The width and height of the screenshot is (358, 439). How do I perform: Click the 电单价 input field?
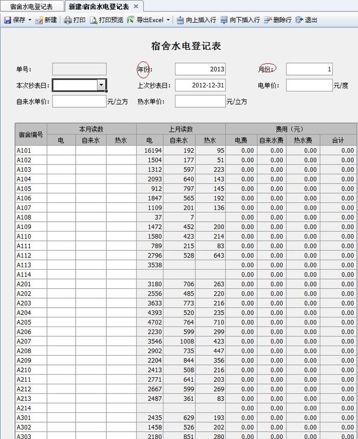[x=309, y=85]
